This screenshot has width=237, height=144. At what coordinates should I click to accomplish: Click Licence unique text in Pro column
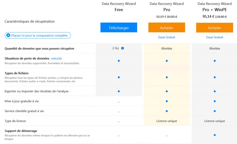167,121
